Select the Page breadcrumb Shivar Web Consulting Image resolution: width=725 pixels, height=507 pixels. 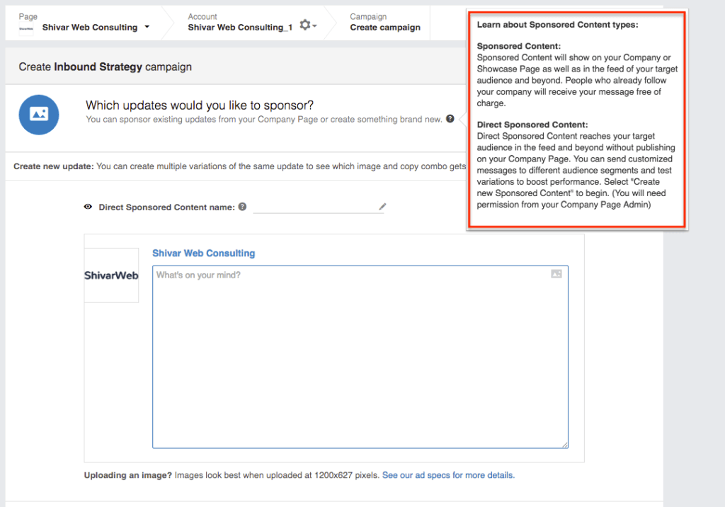[x=90, y=28]
